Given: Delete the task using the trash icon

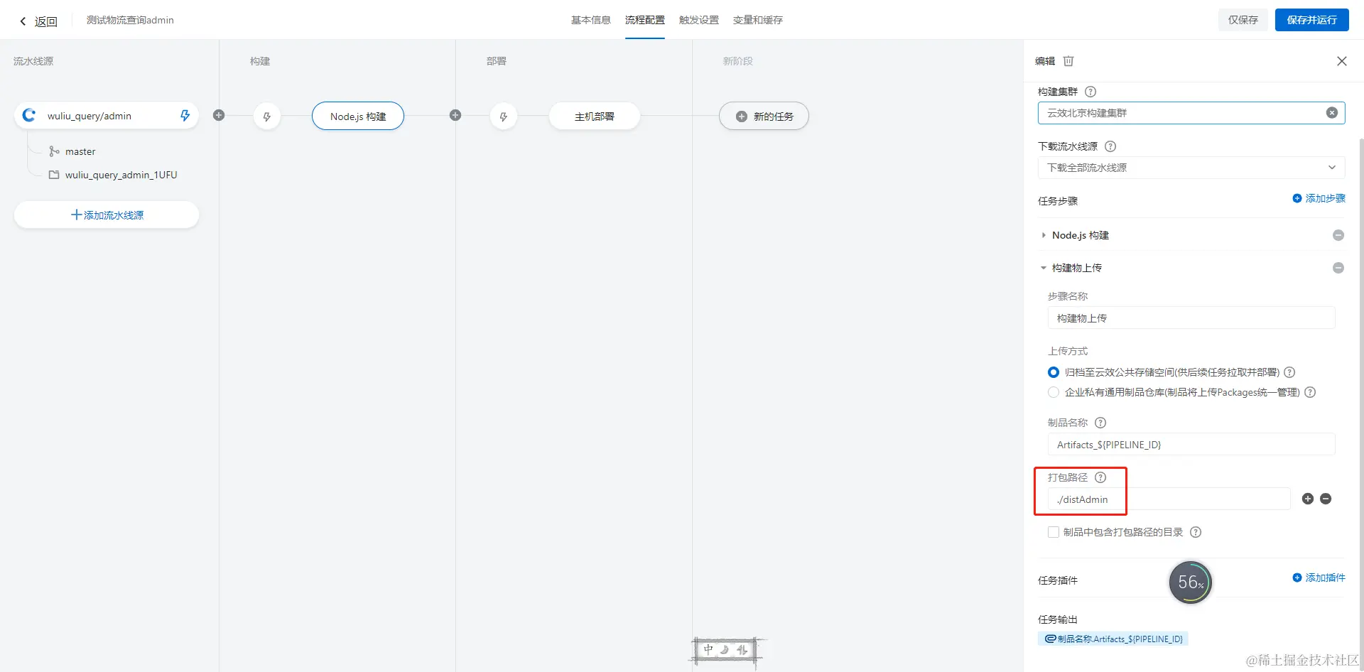Looking at the screenshot, I should [1068, 61].
